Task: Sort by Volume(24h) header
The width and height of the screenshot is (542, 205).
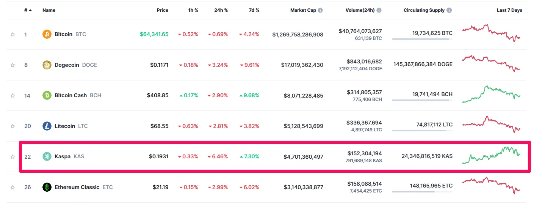Action: point(360,10)
